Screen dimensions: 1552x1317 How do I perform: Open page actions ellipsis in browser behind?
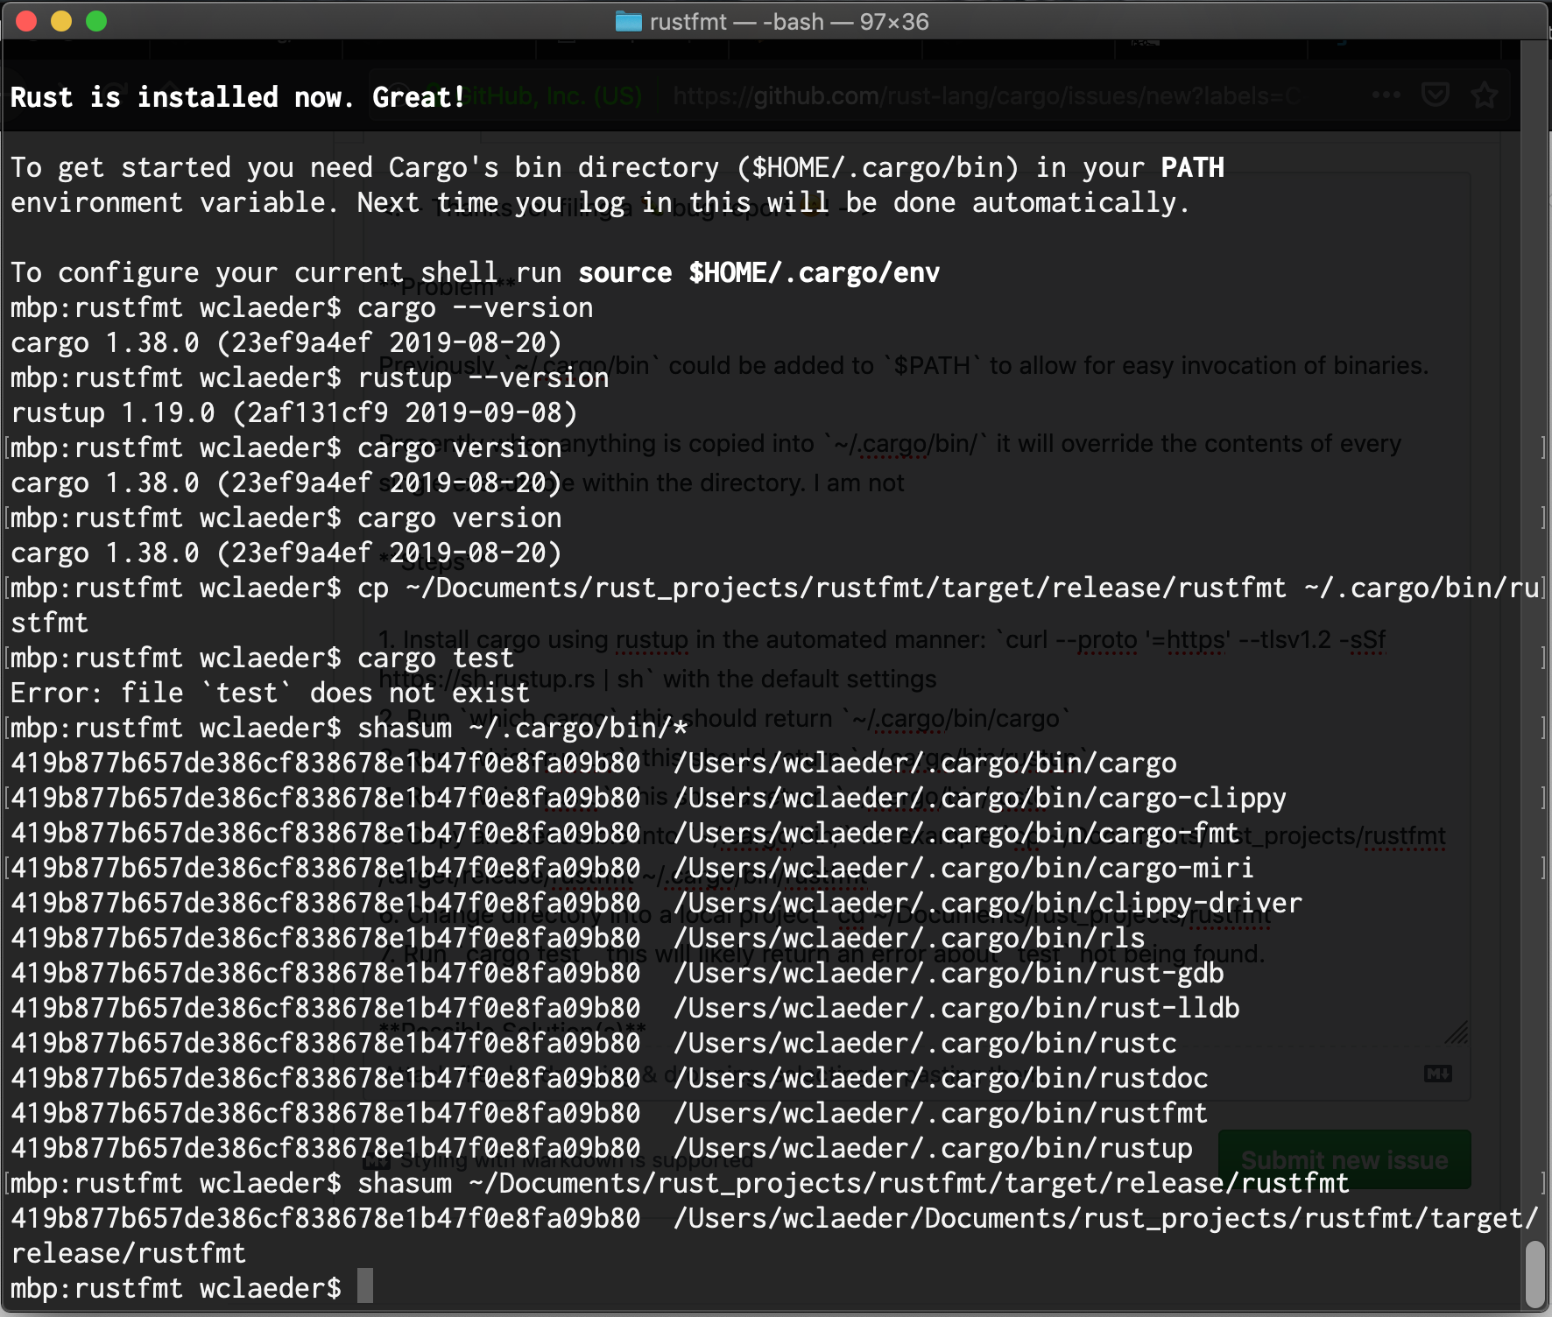pos(1386,95)
